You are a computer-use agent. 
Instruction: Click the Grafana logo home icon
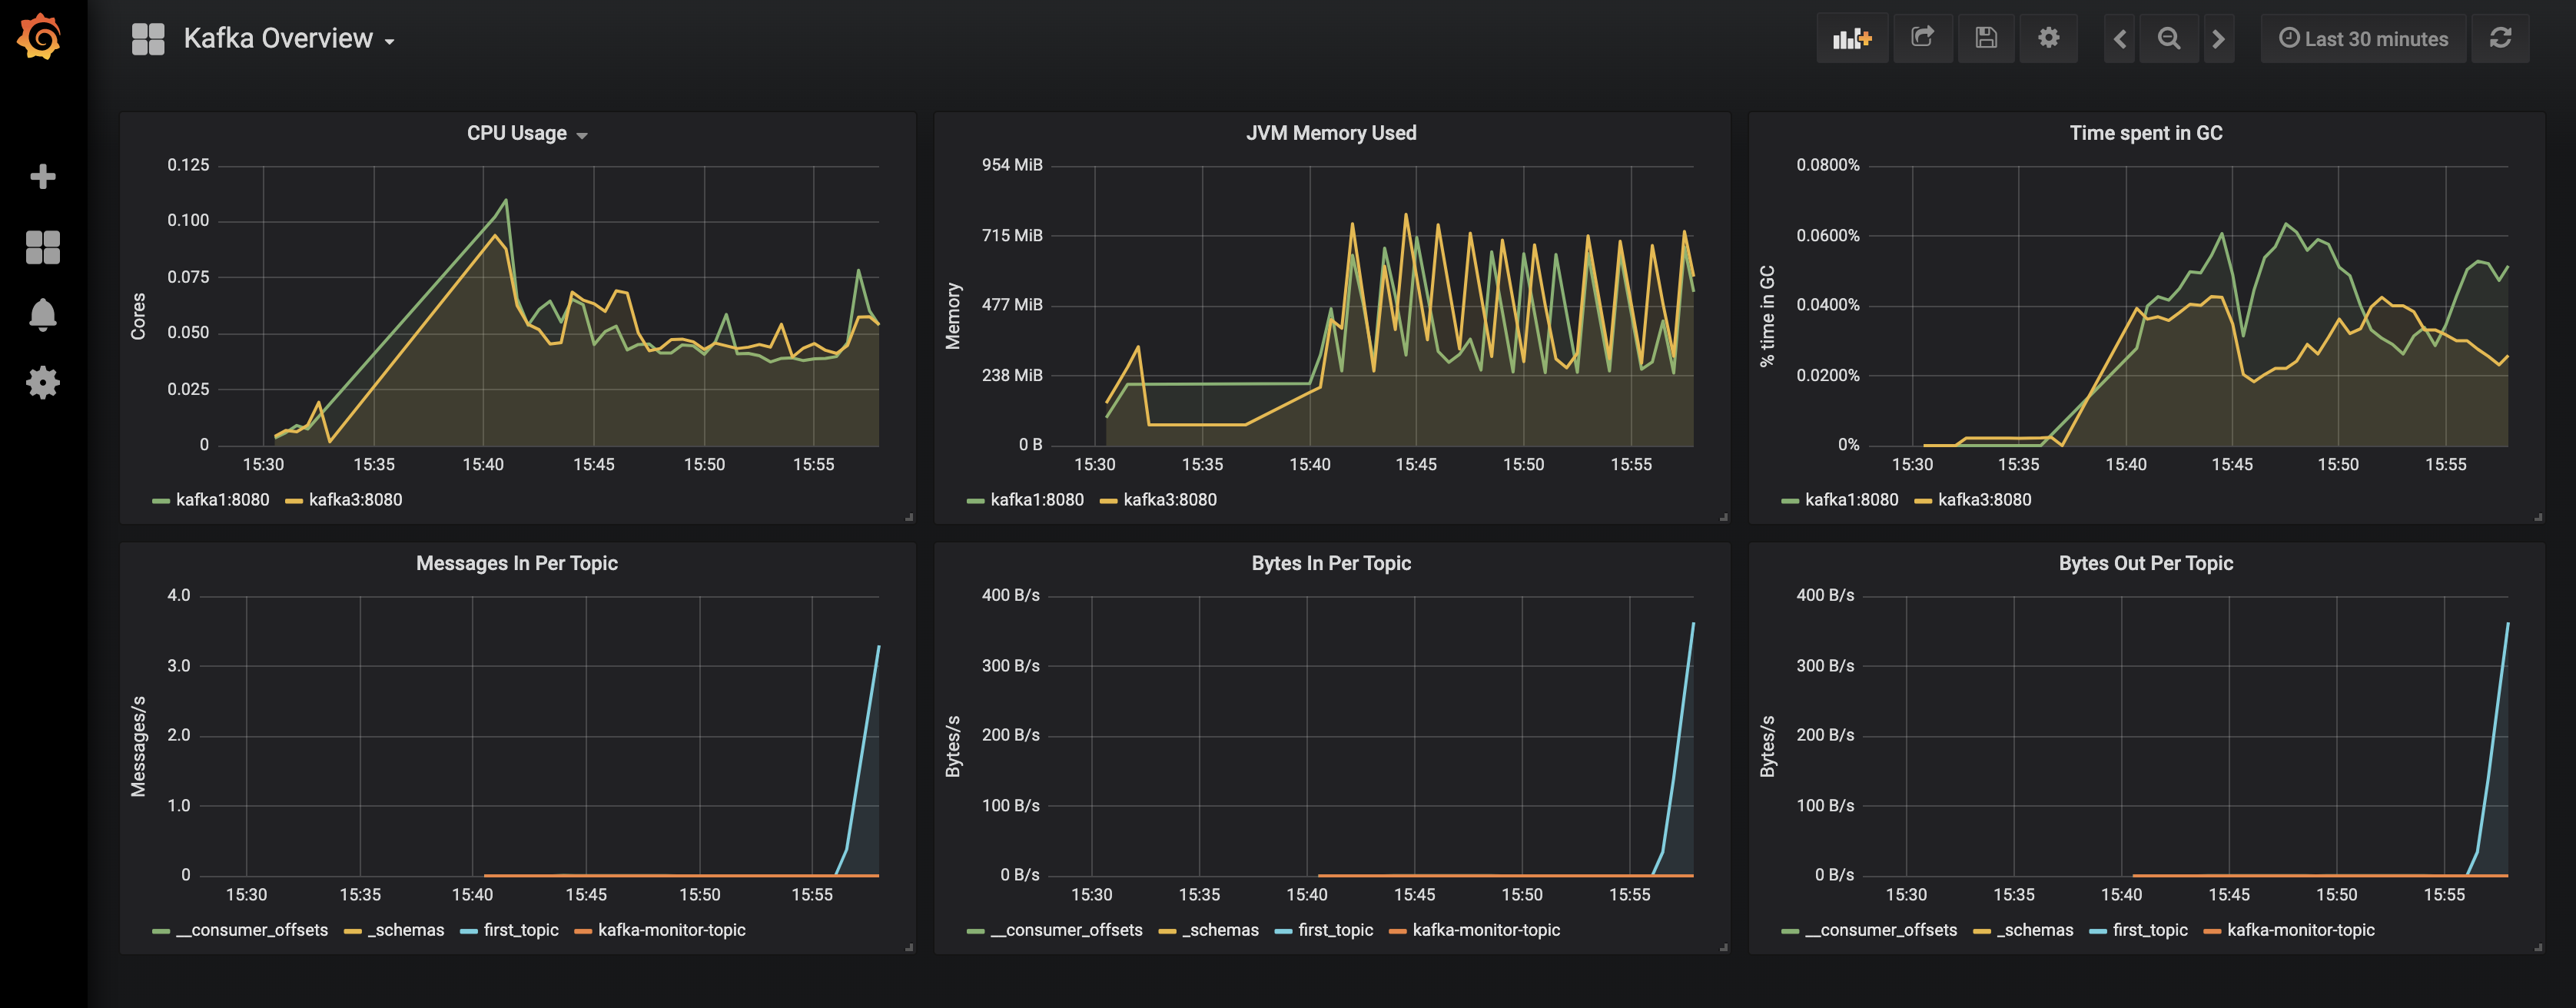[40, 37]
